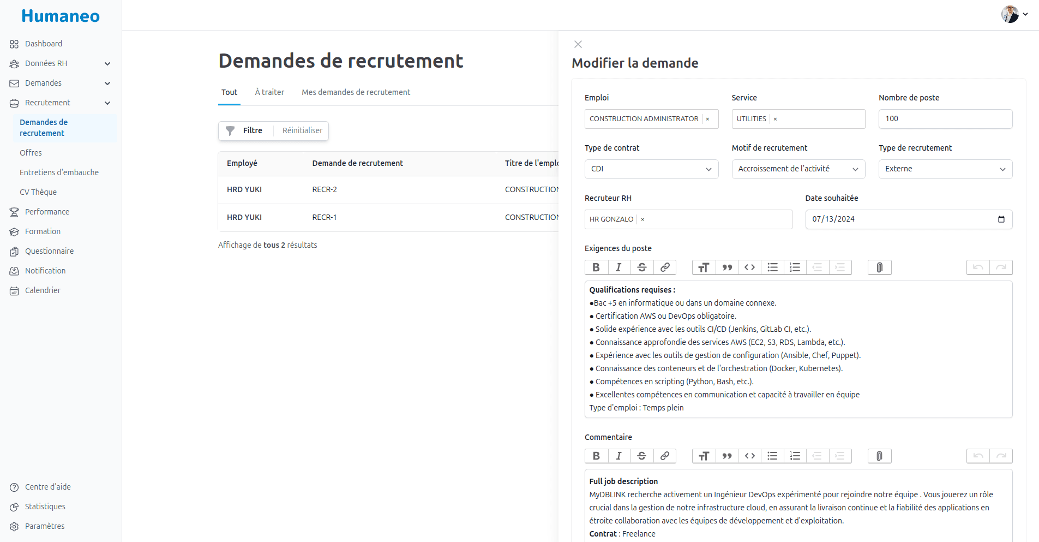Open the Motif de recrutement dropdown
Image resolution: width=1039 pixels, height=542 pixels.
(x=856, y=169)
